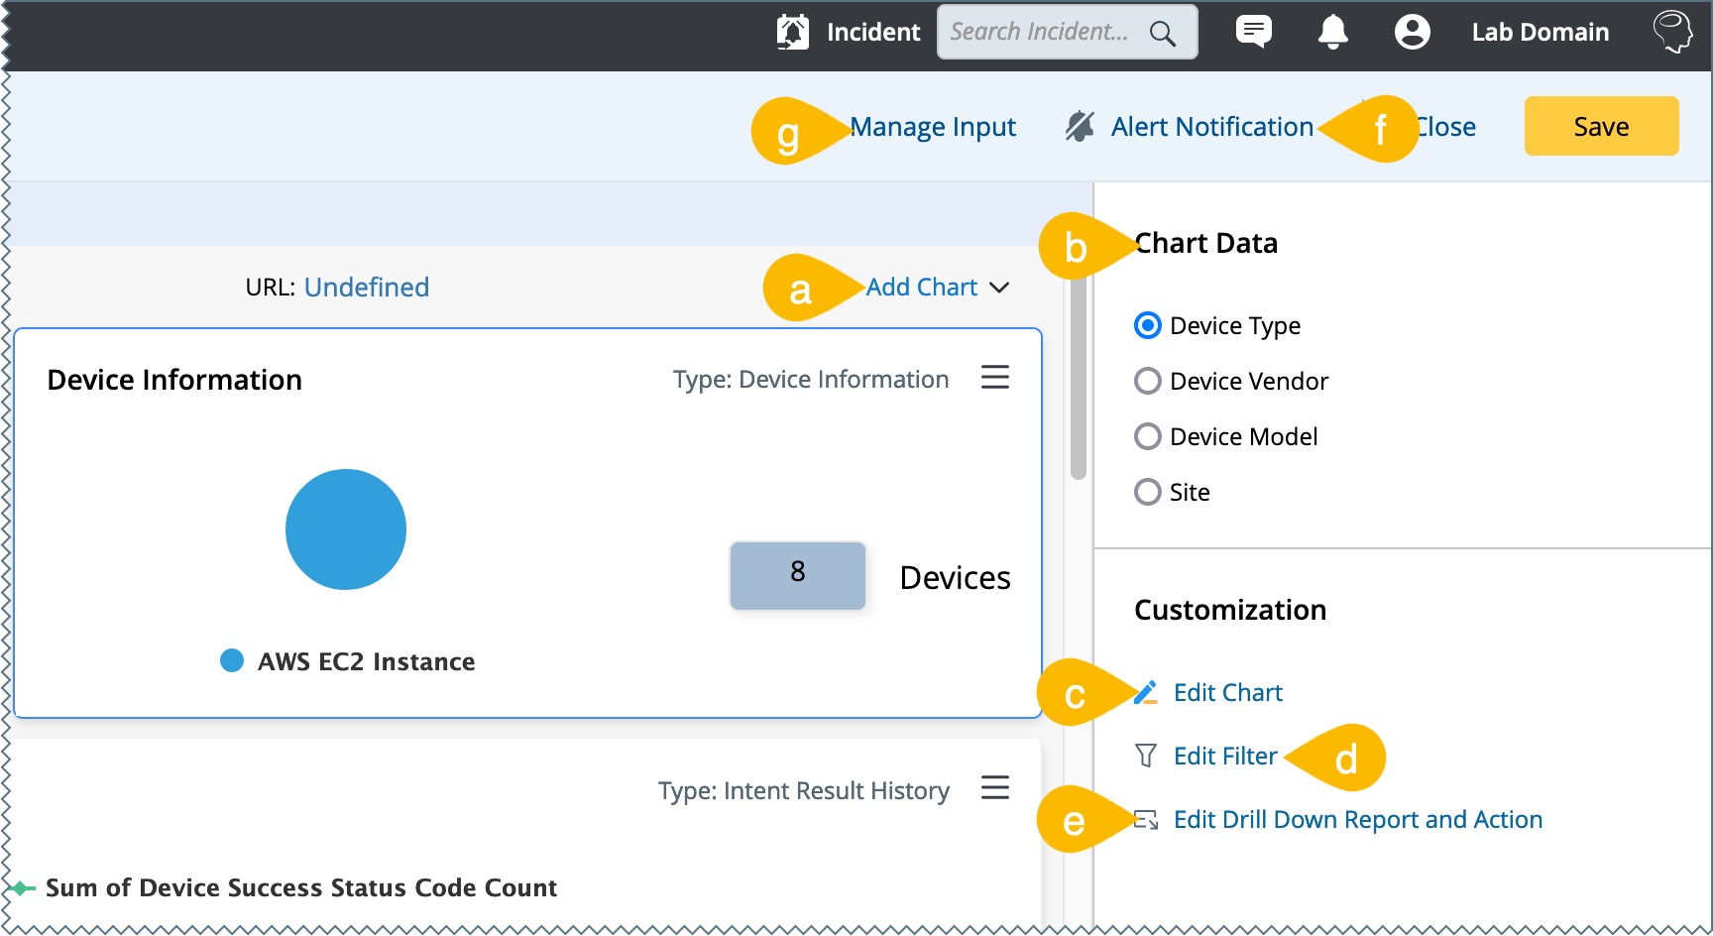The image size is (1713, 936).
Task: Open the chat messages icon
Action: 1253,32
